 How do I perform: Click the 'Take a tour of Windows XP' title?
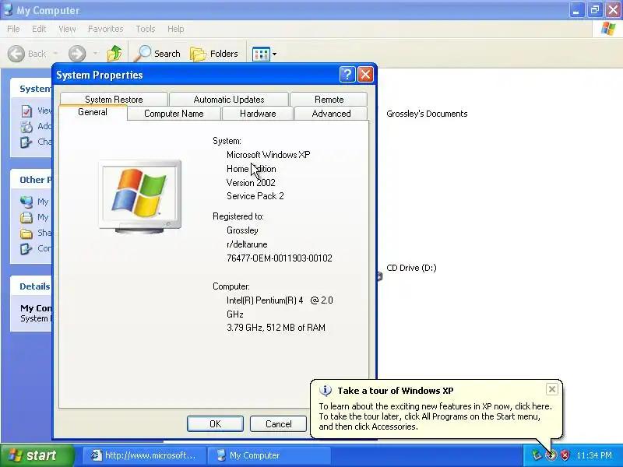pos(396,391)
